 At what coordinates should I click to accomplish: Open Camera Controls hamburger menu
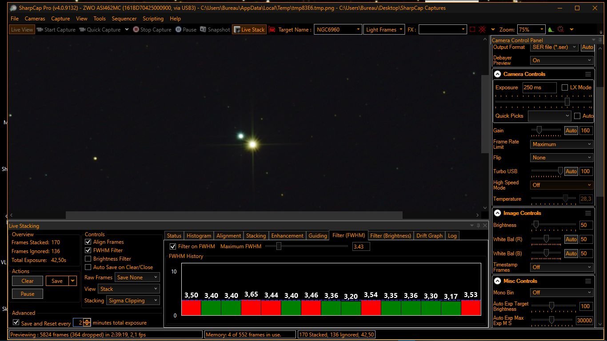pyautogui.click(x=588, y=74)
